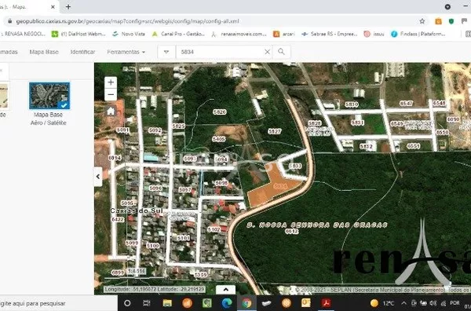Screen dimensions: 471x311
Task: Click map lot label 5101
Action: (183, 238)
